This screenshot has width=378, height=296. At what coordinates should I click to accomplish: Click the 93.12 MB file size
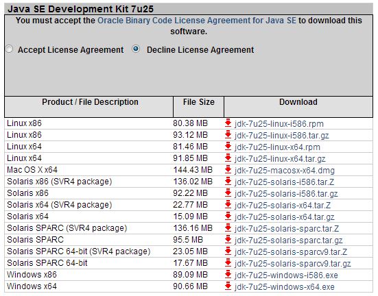click(x=190, y=135)
